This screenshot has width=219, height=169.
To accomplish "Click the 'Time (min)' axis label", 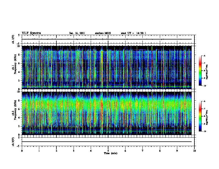I will click(111, 153).
